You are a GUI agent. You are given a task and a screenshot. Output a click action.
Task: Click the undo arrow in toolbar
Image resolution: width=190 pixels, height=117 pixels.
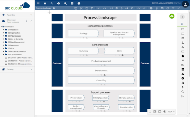point(99,8)
